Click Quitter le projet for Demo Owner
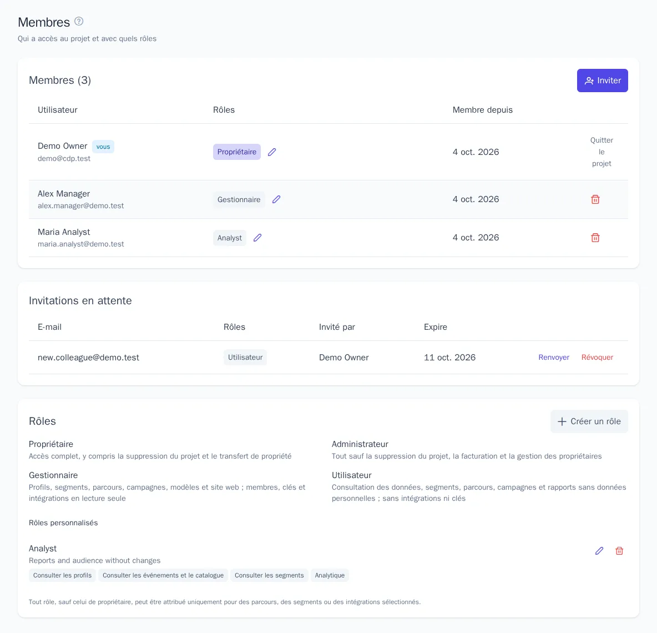657x633 pixels. (602, 152)
